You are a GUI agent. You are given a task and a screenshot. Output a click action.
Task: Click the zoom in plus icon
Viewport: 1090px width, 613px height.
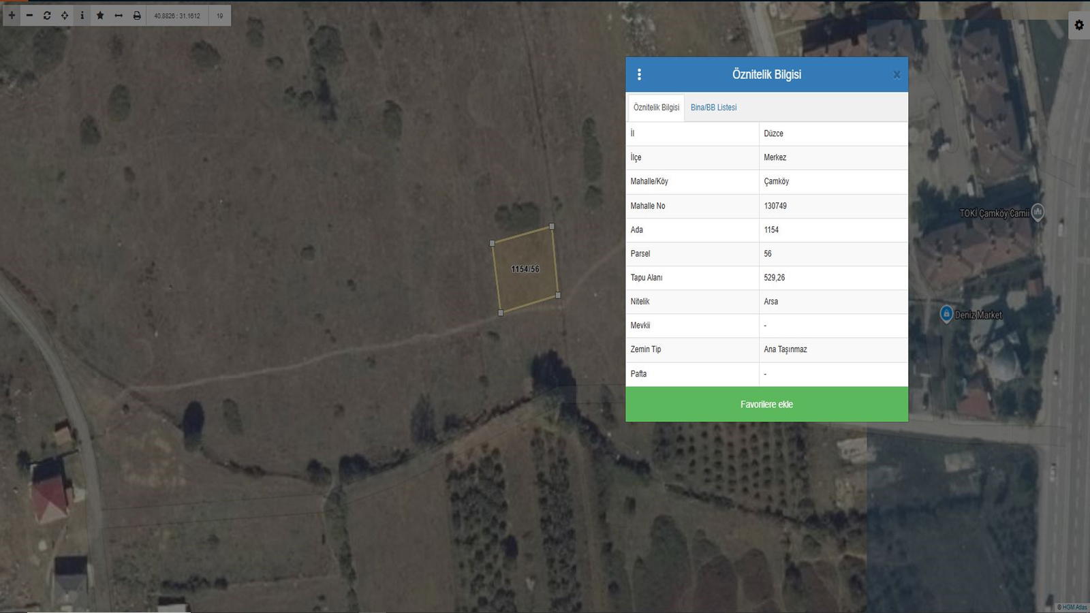(x=12, y=15)
